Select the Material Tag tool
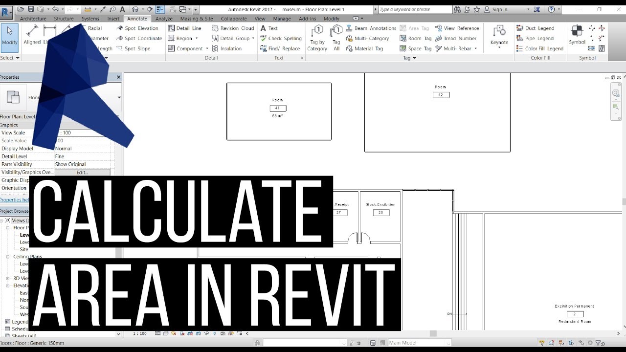Image resolution: width=626 pixels, height=352 pixels. coord(364,49)
